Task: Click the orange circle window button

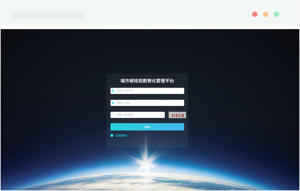Action: pos(266,14)
